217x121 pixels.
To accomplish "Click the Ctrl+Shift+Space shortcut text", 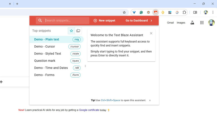I will pos(110,100).
